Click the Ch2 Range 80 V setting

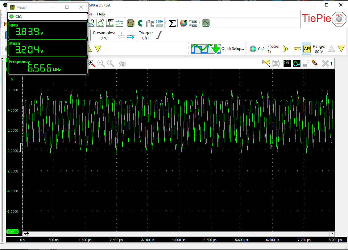coord(319,49)
